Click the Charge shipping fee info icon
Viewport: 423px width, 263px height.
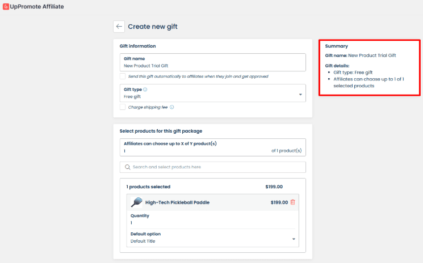click(171, 107)
